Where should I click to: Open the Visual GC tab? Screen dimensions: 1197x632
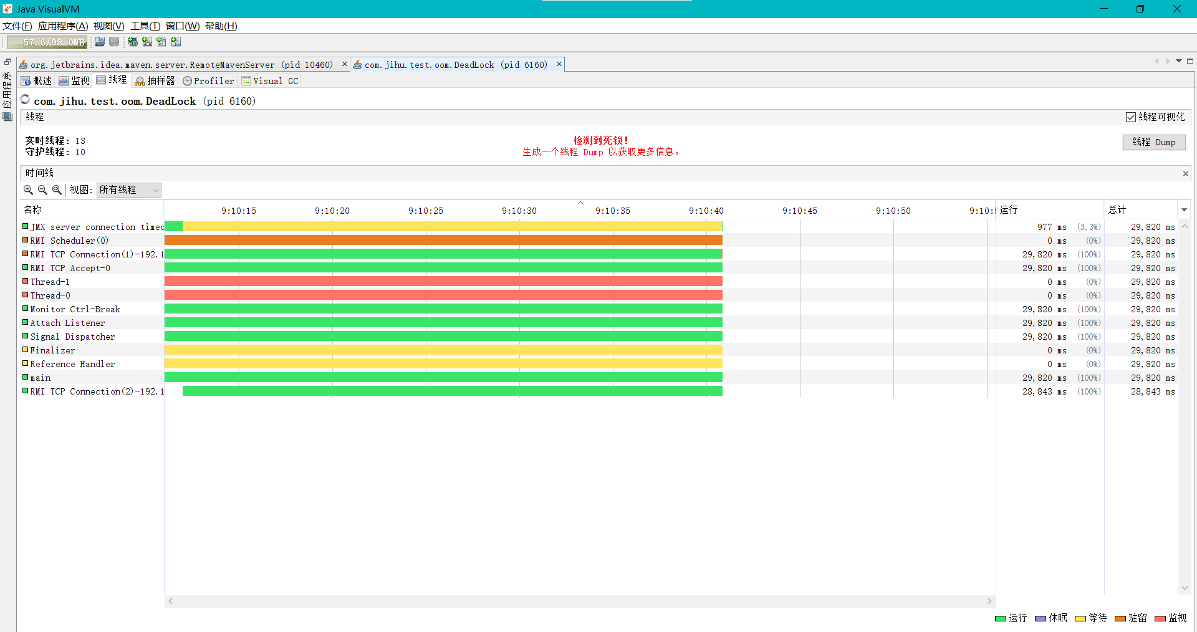pos(270,81)
